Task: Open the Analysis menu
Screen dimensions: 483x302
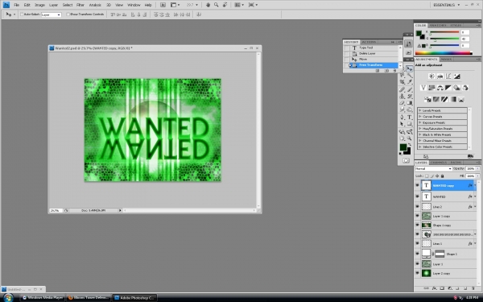Action: coord(95,5)
